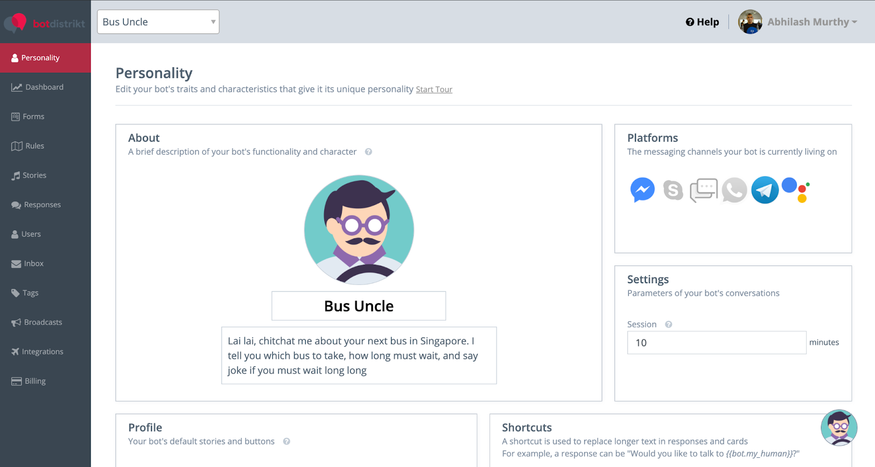Open the Responses section
This screenshot has height=467, width=875.
[x=45, y=205]
